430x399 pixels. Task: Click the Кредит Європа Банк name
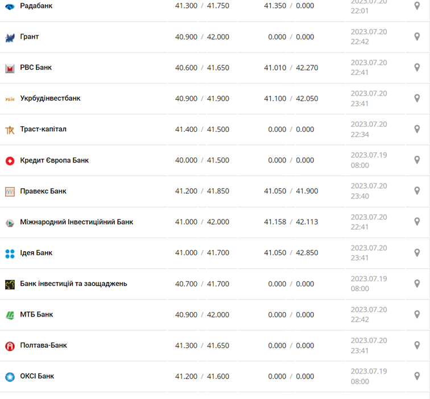tap(54, 160)
